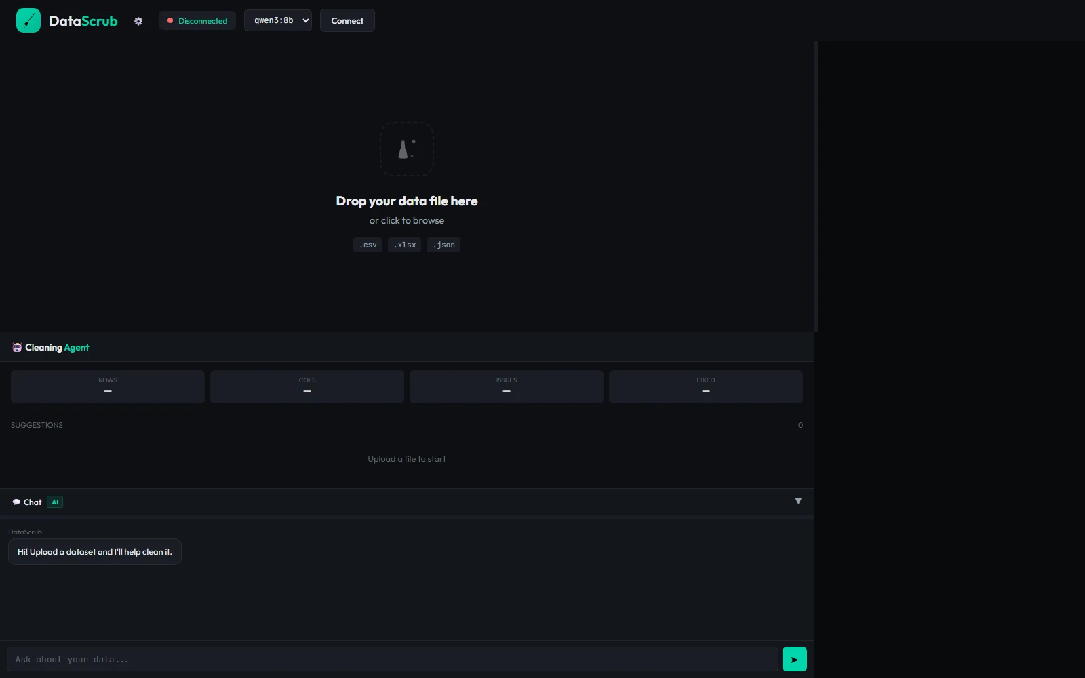Click the file drop zone broom icon
1085x678 pixels.
point(407,149)
